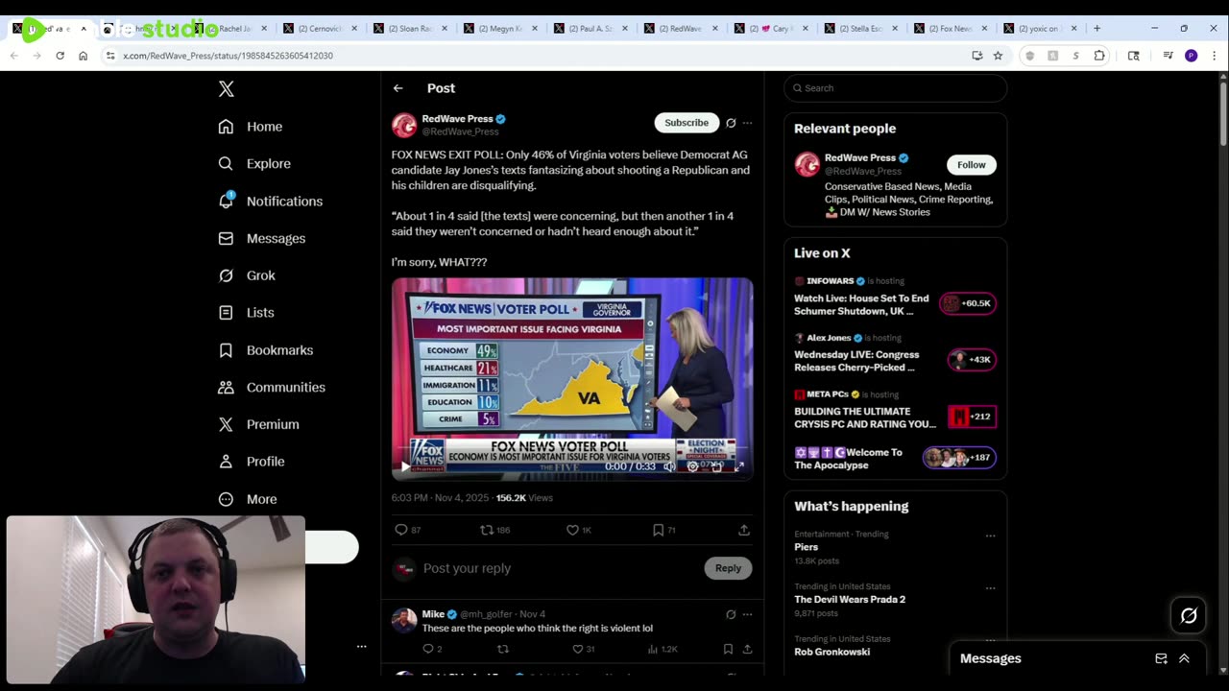1229x691 pixels.
Task: Play the Fox News video
Action: coord(405,466)
